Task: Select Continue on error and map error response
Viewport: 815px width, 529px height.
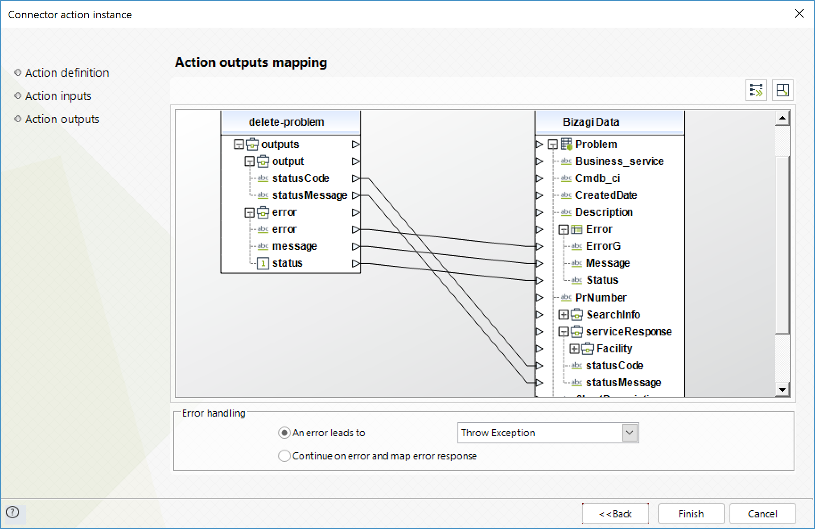Action: [284, 456]
